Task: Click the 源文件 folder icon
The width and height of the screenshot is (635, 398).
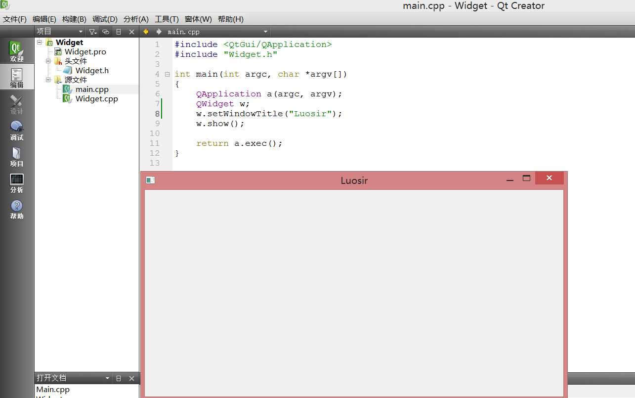Action: [58, 80]
